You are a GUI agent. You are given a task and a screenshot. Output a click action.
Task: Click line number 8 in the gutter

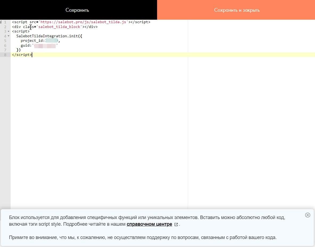click(x=5, y=55)
